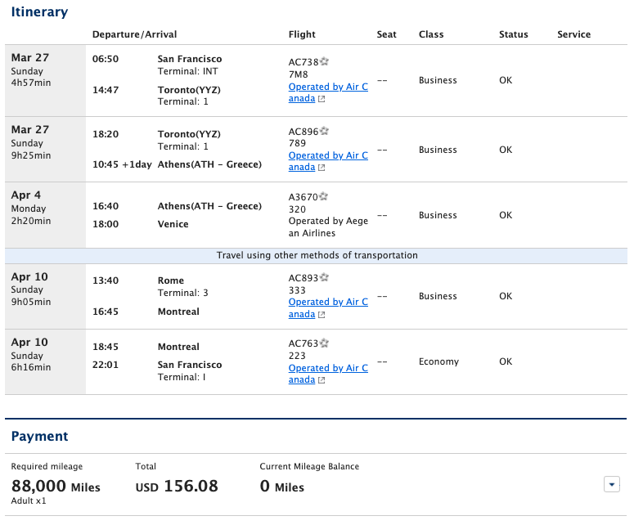
Task: Click external-link icon under flight AC893
Action: [321, 315]
